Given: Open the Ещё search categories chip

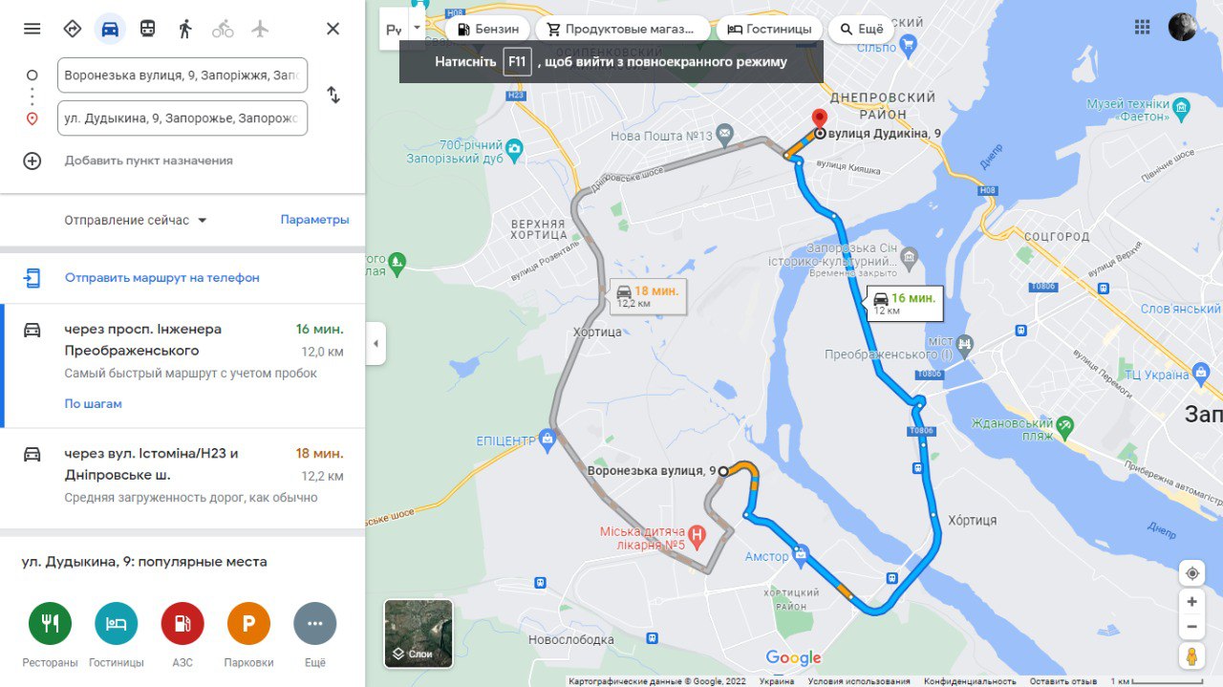Looking at the screenshot, I should point(861,29).
